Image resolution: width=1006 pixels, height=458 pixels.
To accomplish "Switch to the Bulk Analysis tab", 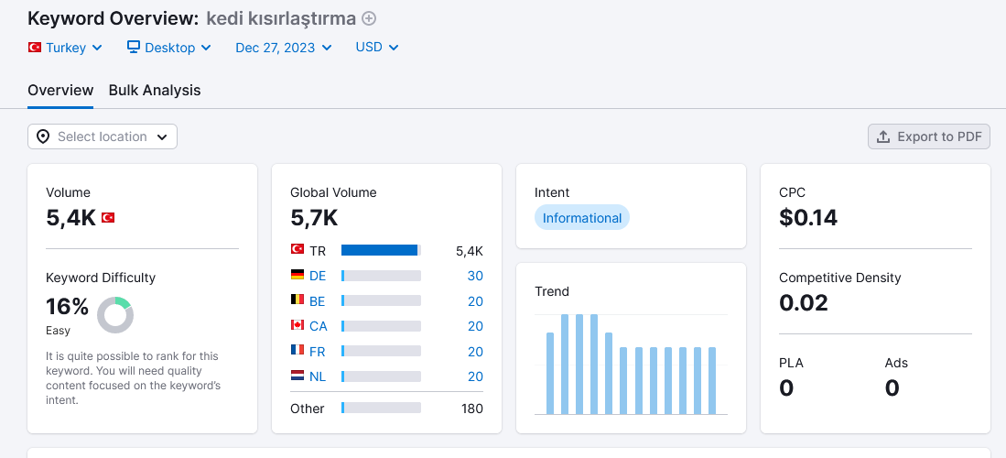I will coord(155,91).
